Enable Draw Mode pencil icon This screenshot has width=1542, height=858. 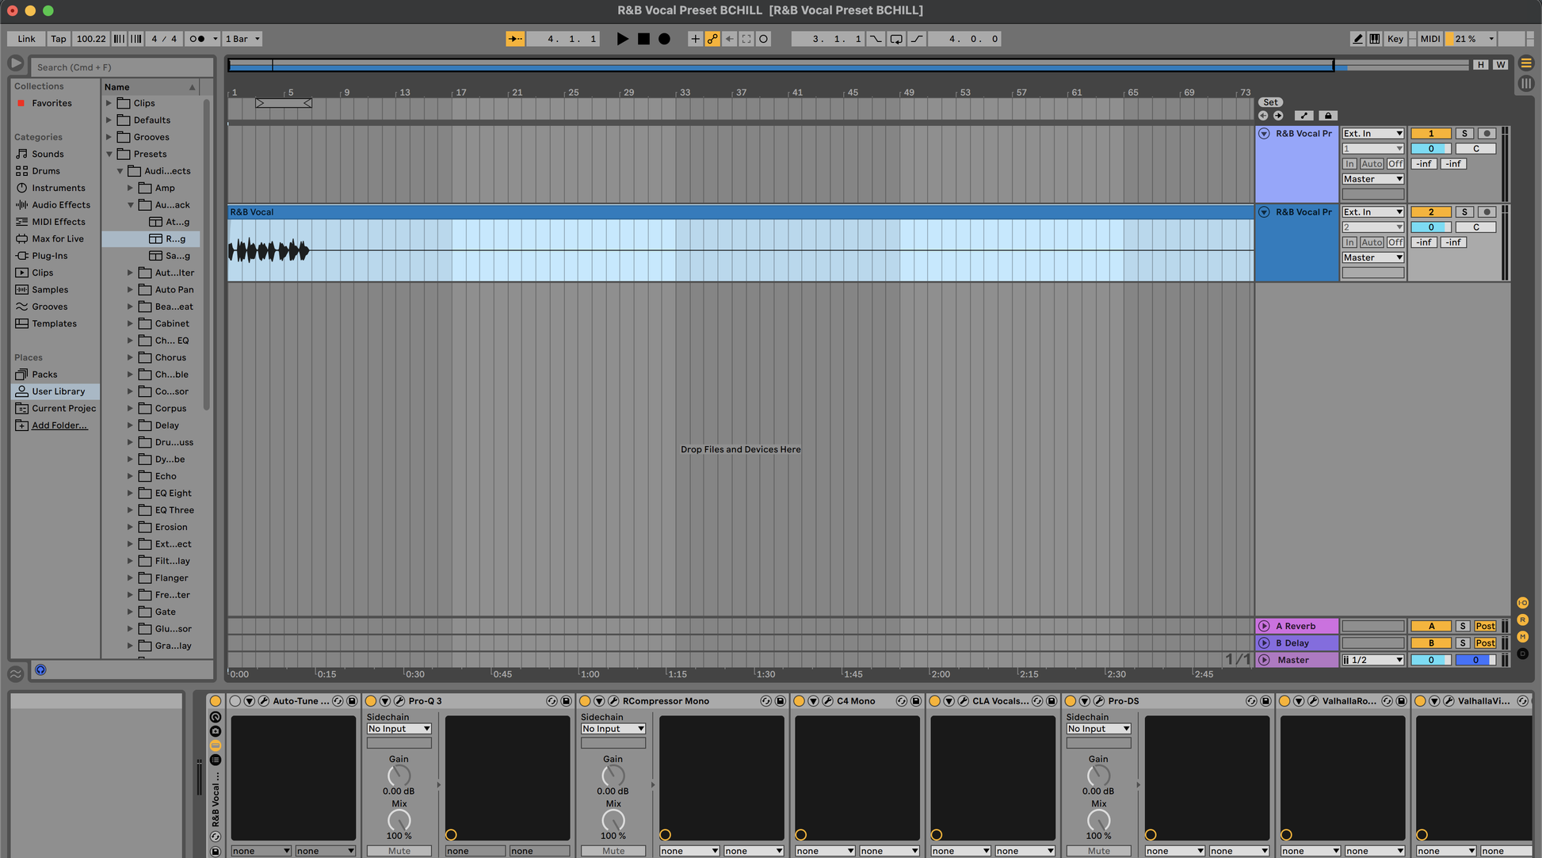click(1357, 39)
